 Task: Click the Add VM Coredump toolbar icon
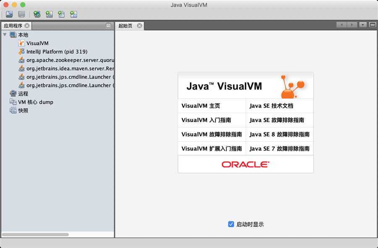point(61,14)
